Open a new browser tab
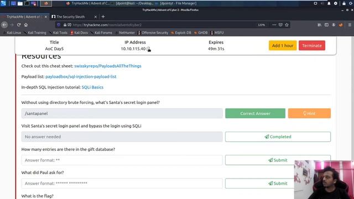 (103, 17)
